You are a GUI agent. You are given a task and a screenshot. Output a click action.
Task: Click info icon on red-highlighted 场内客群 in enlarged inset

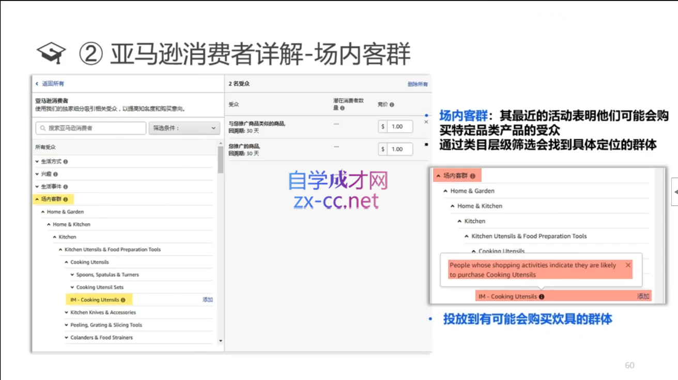473,176
